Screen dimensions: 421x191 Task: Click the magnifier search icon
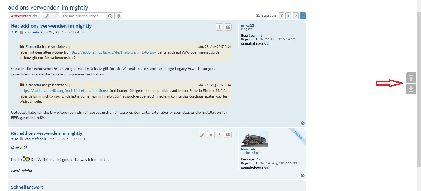(x=110, y=16)
